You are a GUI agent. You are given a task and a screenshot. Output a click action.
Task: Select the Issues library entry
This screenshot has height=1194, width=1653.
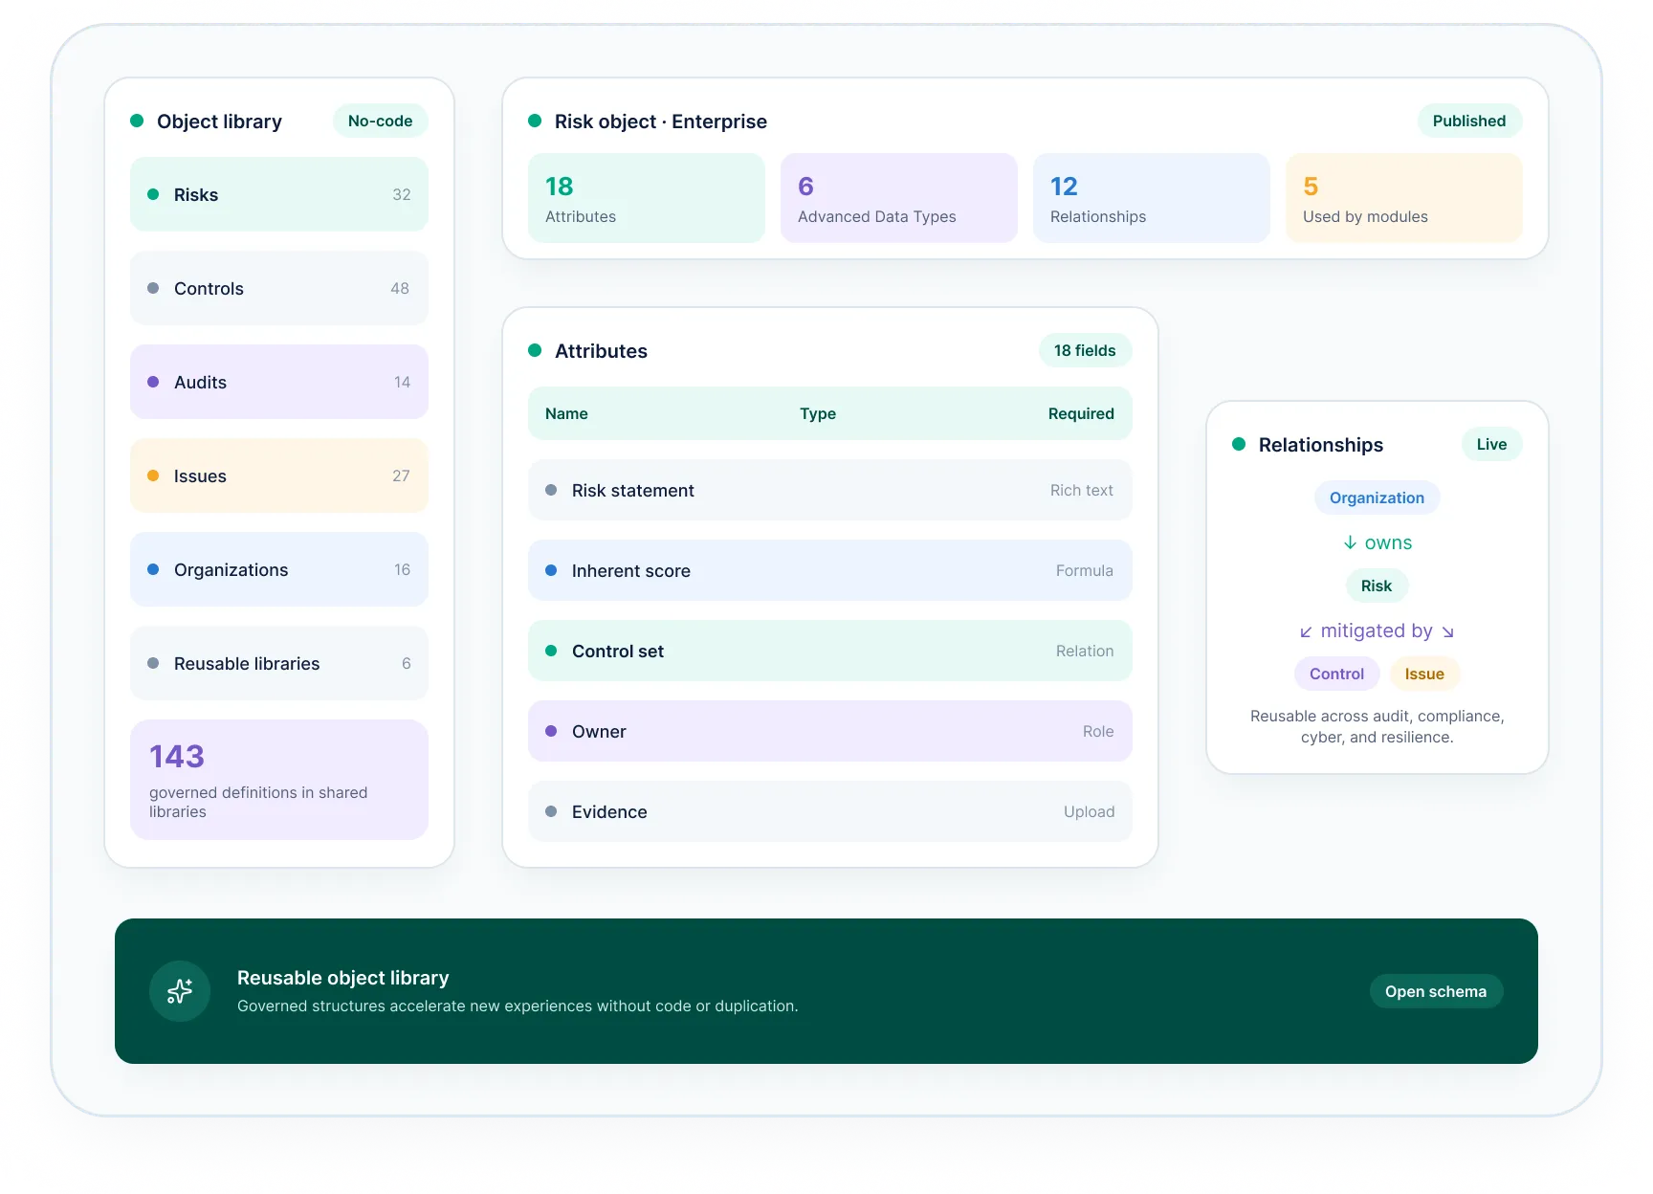pos(279,475)
